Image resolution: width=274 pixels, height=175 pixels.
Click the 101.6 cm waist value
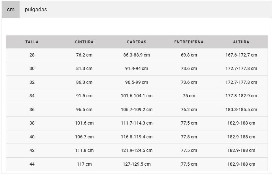pyautogui.click(x=84, y=123)
